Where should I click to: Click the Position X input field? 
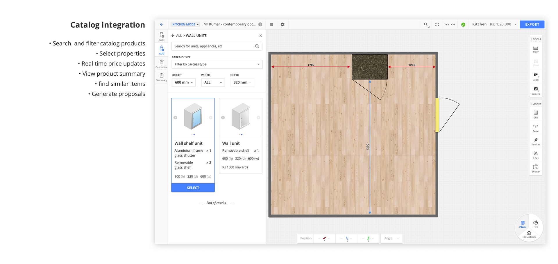(324, 238)
